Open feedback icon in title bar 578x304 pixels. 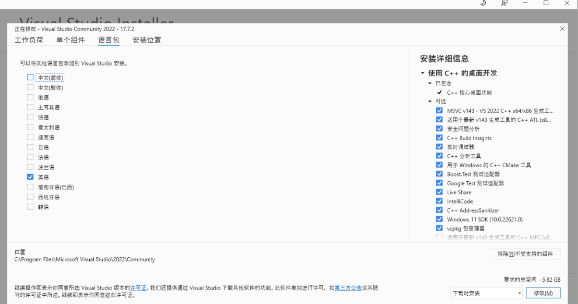[504, 3]
